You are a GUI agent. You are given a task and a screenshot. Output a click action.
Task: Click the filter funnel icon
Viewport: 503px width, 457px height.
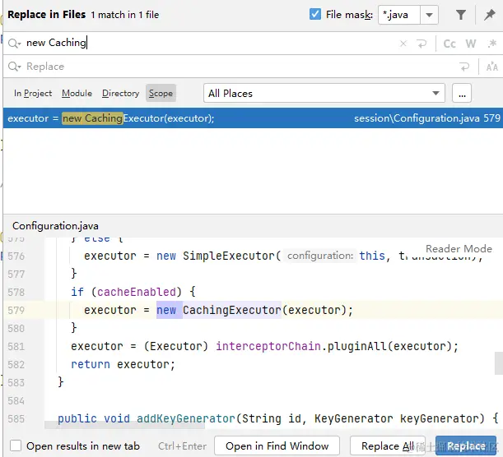[x=461, y=15]
